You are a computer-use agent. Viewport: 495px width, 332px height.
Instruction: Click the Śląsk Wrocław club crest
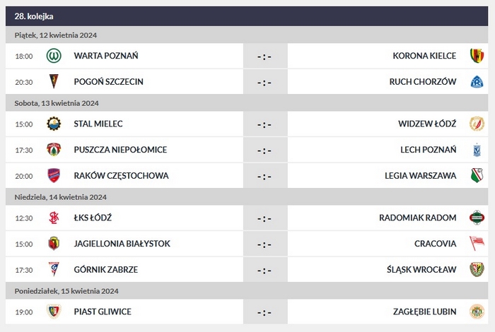click(477, 269)
